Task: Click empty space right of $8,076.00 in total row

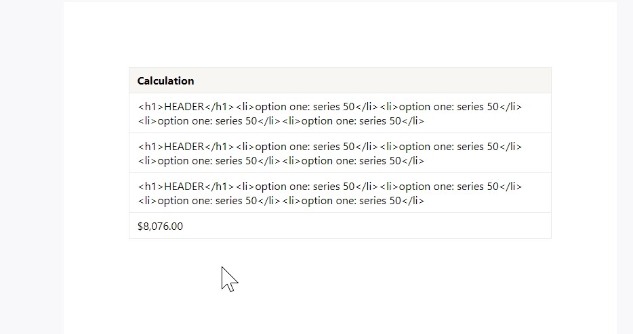Action: [x=363, y=226]
